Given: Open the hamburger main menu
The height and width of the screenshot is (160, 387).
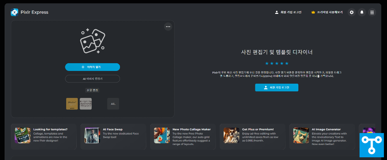Looking at the screenshot, I should coord(372,12).
